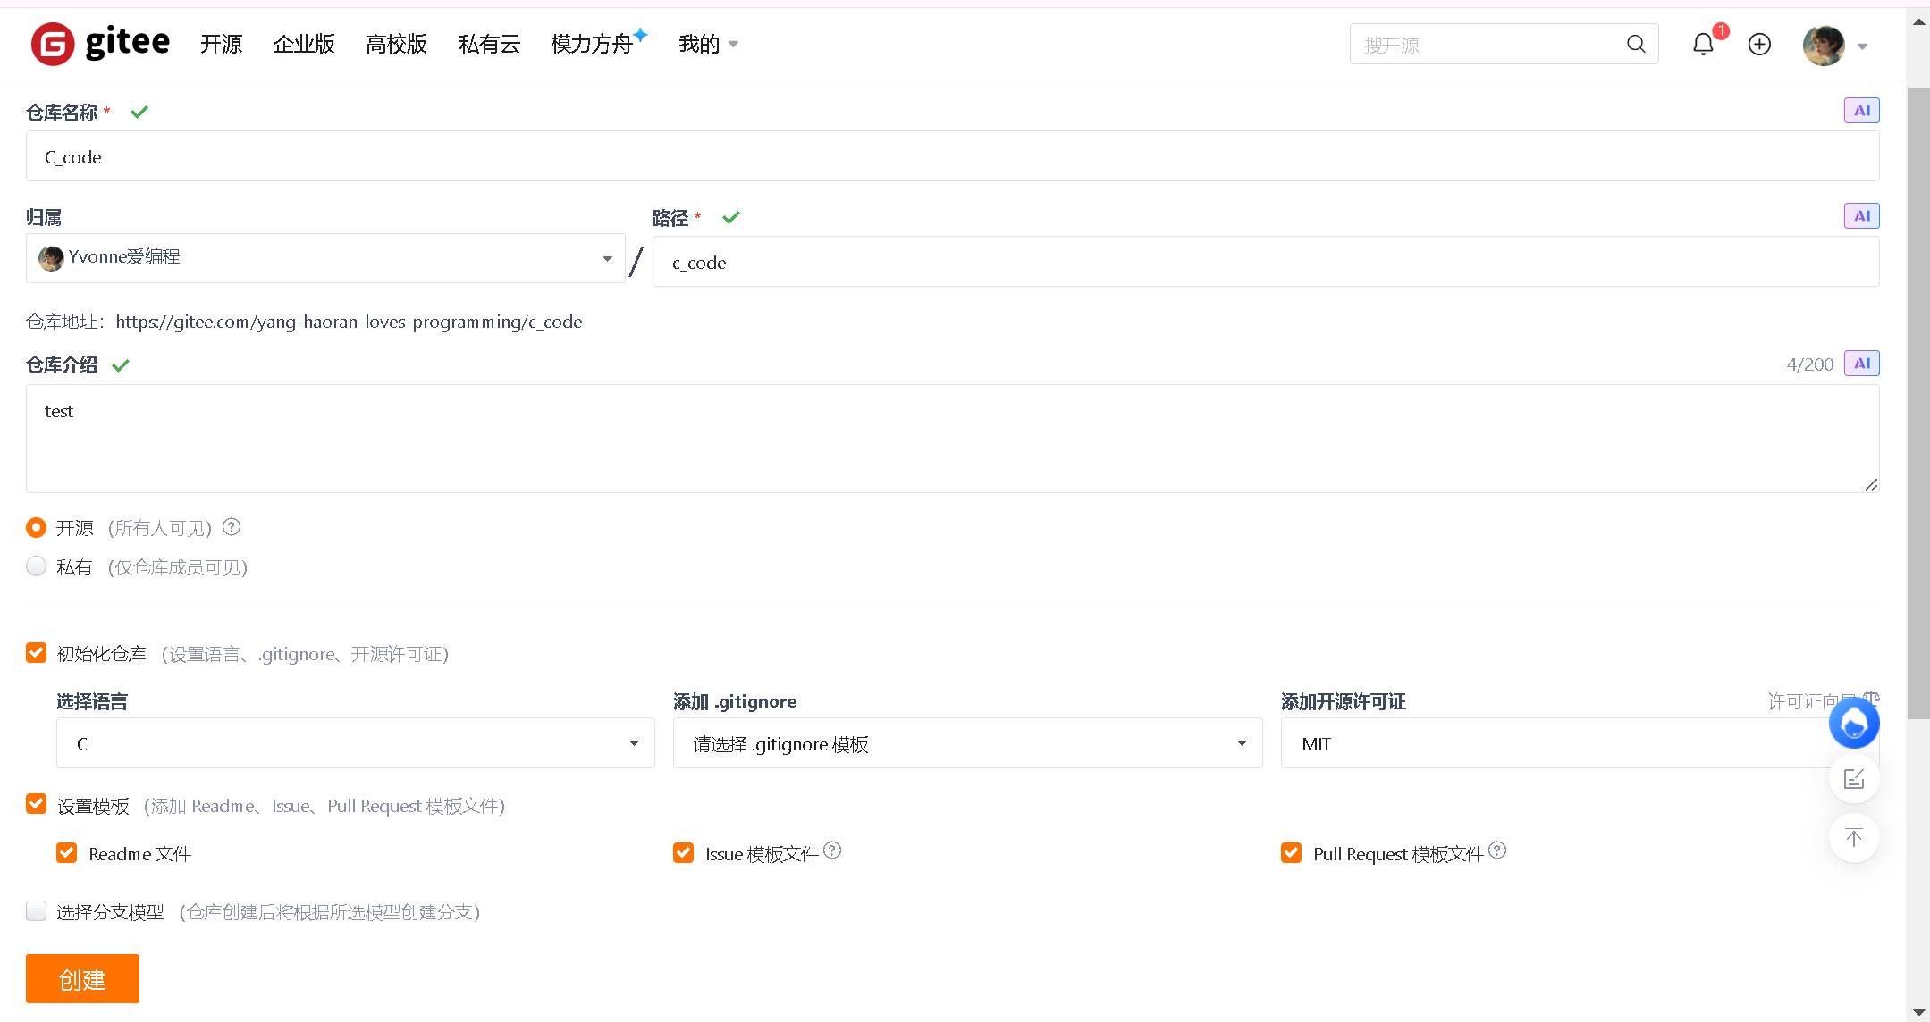This screenshot has width=1930, height=1022.
Task: Expand the .gitignore template dropdown
Action: tap(967, 743)
